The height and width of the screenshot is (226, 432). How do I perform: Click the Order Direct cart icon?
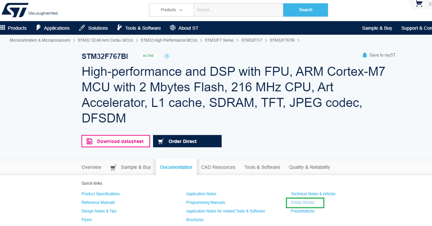pyautogui.click(x=161, y=141)
